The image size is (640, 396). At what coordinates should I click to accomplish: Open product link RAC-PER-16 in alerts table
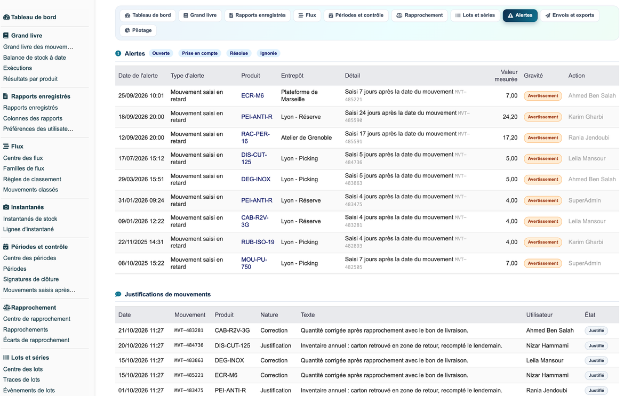coord(255,138)
